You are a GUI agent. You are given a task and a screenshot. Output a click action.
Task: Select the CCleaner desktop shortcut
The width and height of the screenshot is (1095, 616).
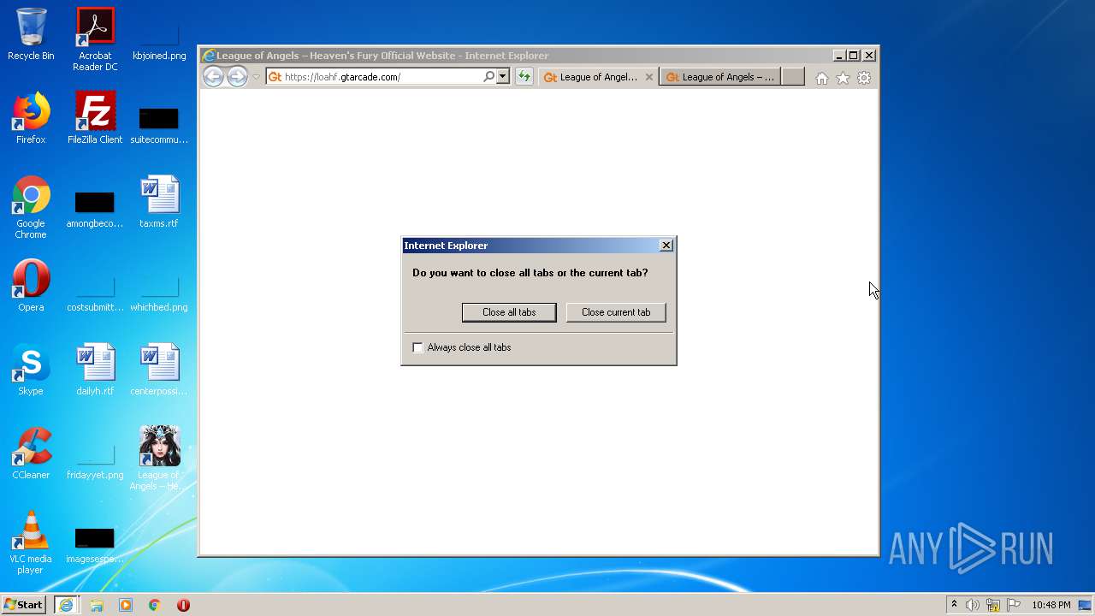31,453
